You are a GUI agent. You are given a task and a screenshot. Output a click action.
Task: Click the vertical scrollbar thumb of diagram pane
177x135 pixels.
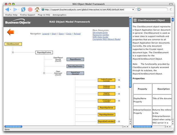point(130,53)
